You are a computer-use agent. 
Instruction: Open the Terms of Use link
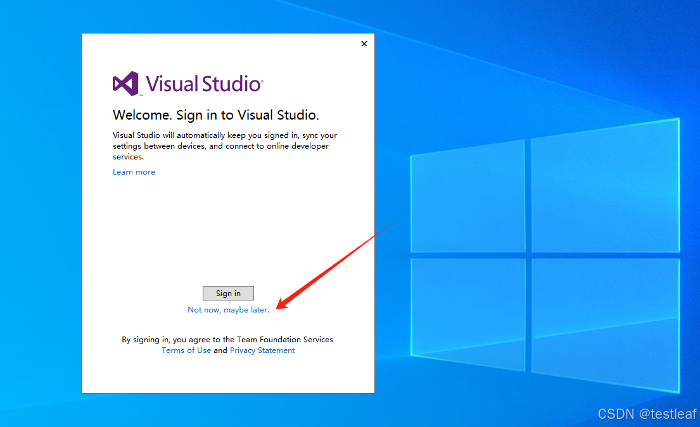[x=186, y=350]
